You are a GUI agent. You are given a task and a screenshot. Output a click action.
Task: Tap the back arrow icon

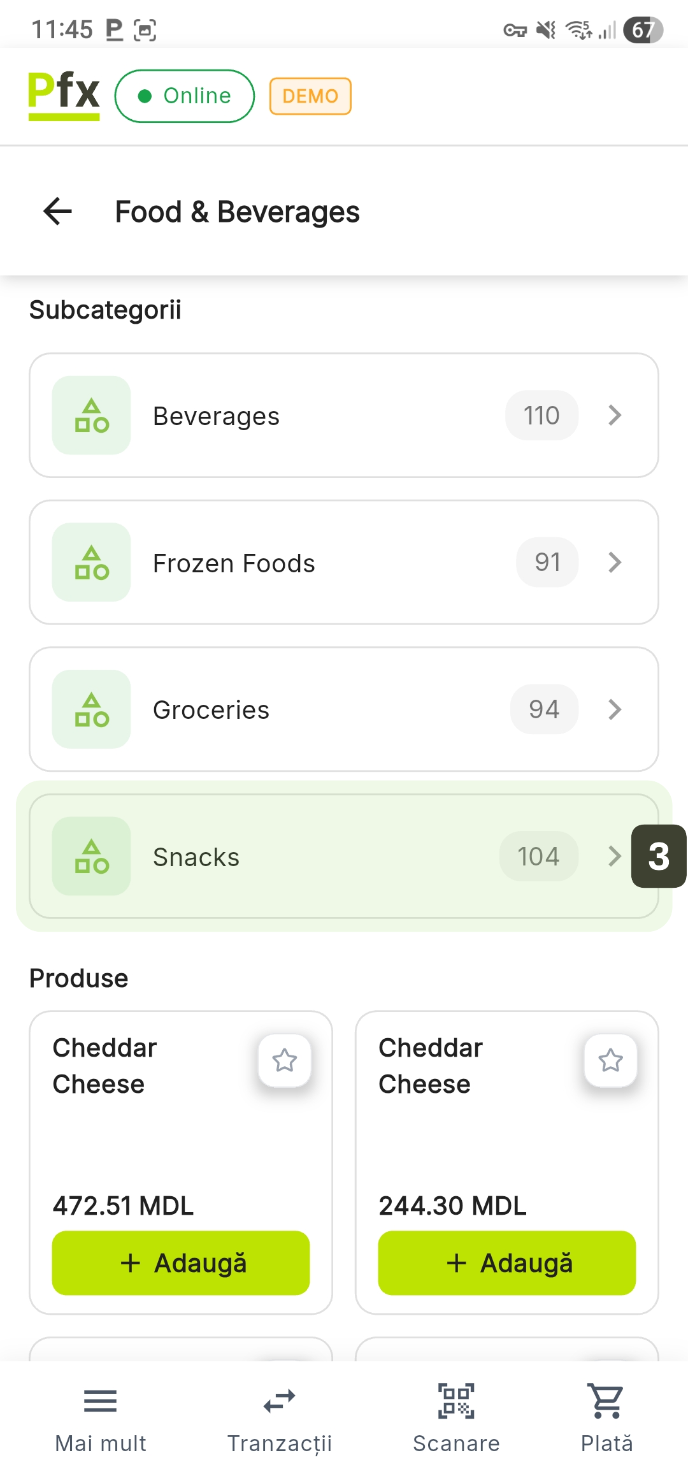point(57,212)
